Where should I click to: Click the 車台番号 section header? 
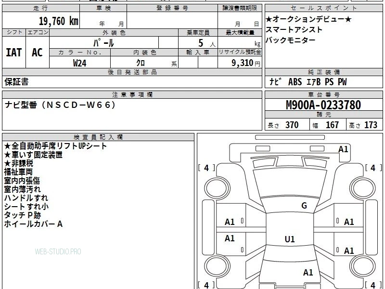[x=323, y=94]
